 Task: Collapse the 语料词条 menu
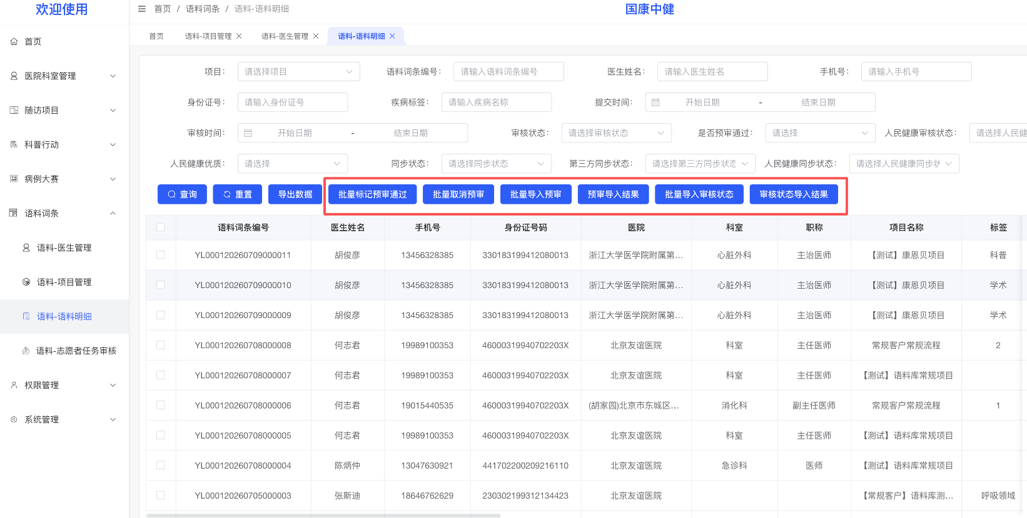pyautogui.click(x=64, y=213)
